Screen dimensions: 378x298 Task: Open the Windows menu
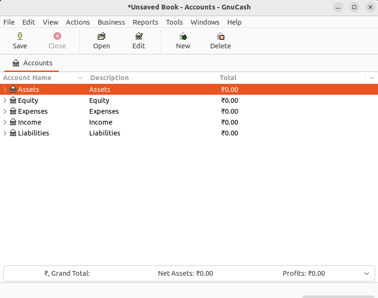[x=205, y=22]
